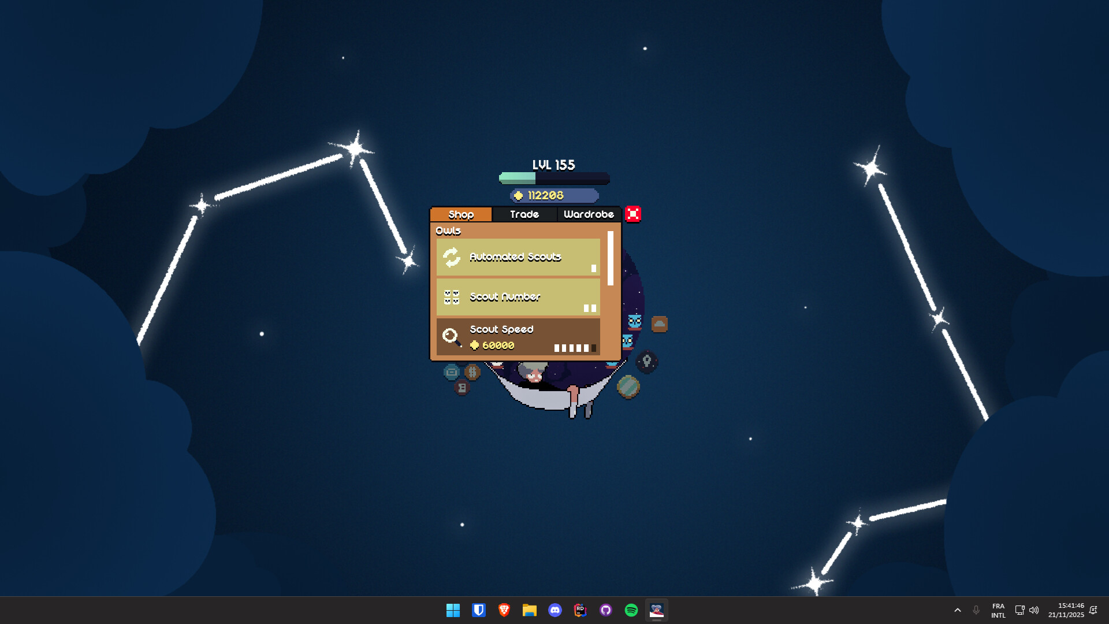Image resolution: width=1109 pixels, height=624 pixels.
Task: Click the dark keyhole icon right of the planet
Action: click(x=647, y=362)
